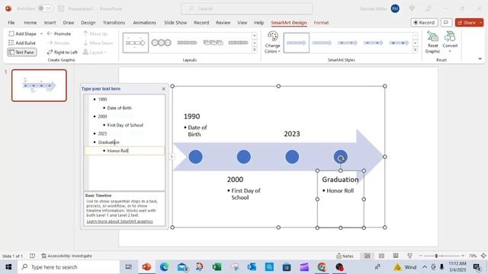Screen dimensions: 488x274
Task: Show hidden system tray icons
Action: pos(425,267)
